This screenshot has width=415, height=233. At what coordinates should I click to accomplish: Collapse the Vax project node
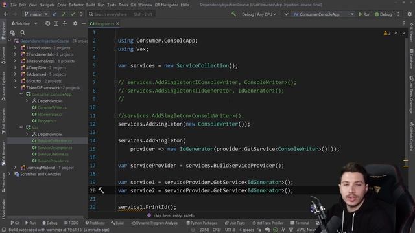pos(21,128)
